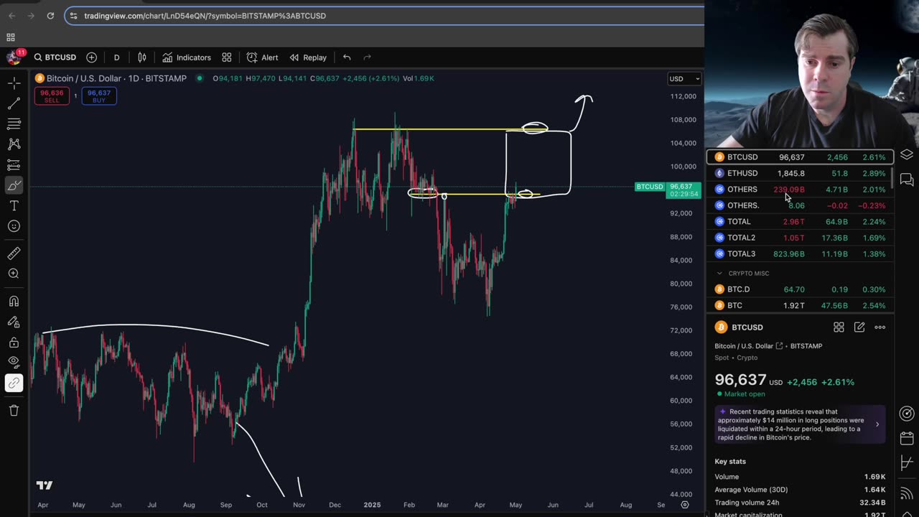Select ETHUSD row in watchlist
The image size is (919, 517).
coord(800,173)
